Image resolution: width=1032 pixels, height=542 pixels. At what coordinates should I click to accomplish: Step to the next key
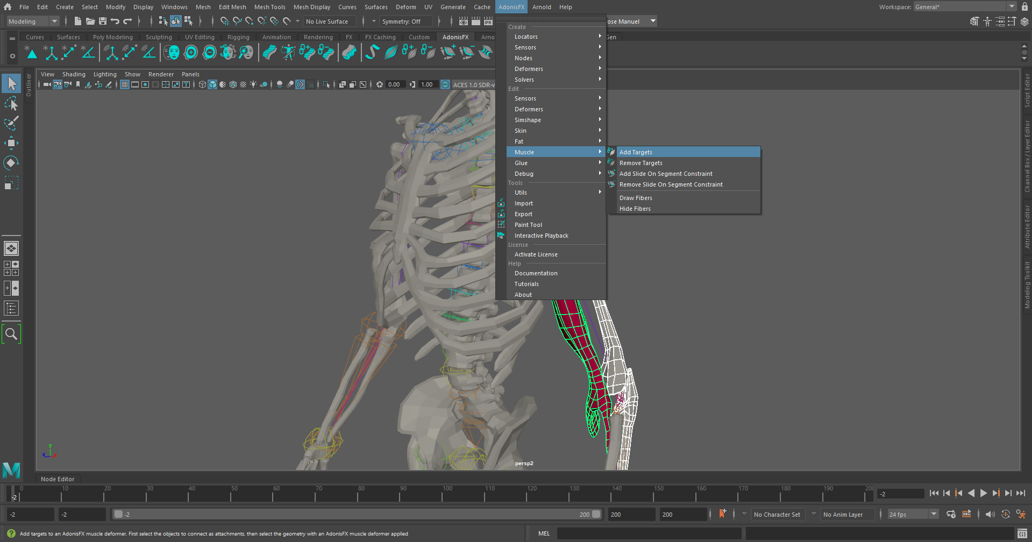click(996, 493)
